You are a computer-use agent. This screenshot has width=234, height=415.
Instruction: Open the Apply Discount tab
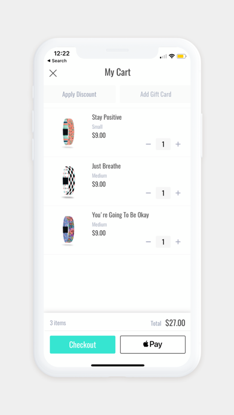click(79, 94)
